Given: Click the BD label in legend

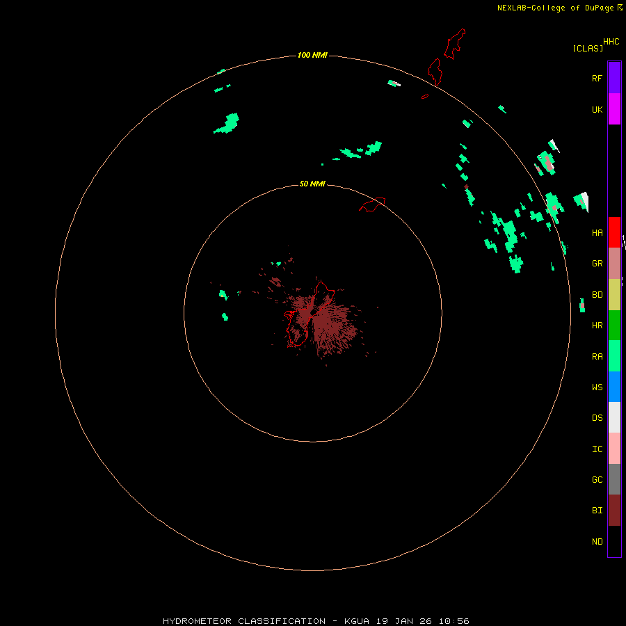Looking at the screenshot, I should tap(597, 295).
